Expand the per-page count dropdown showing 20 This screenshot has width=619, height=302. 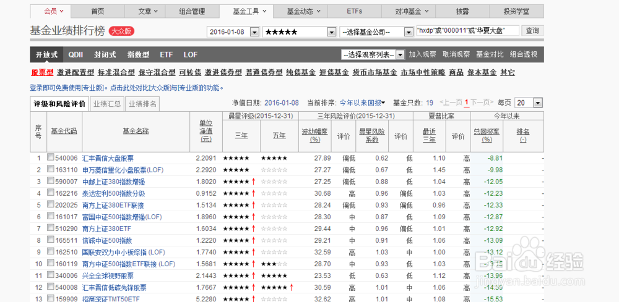(539, 103)
